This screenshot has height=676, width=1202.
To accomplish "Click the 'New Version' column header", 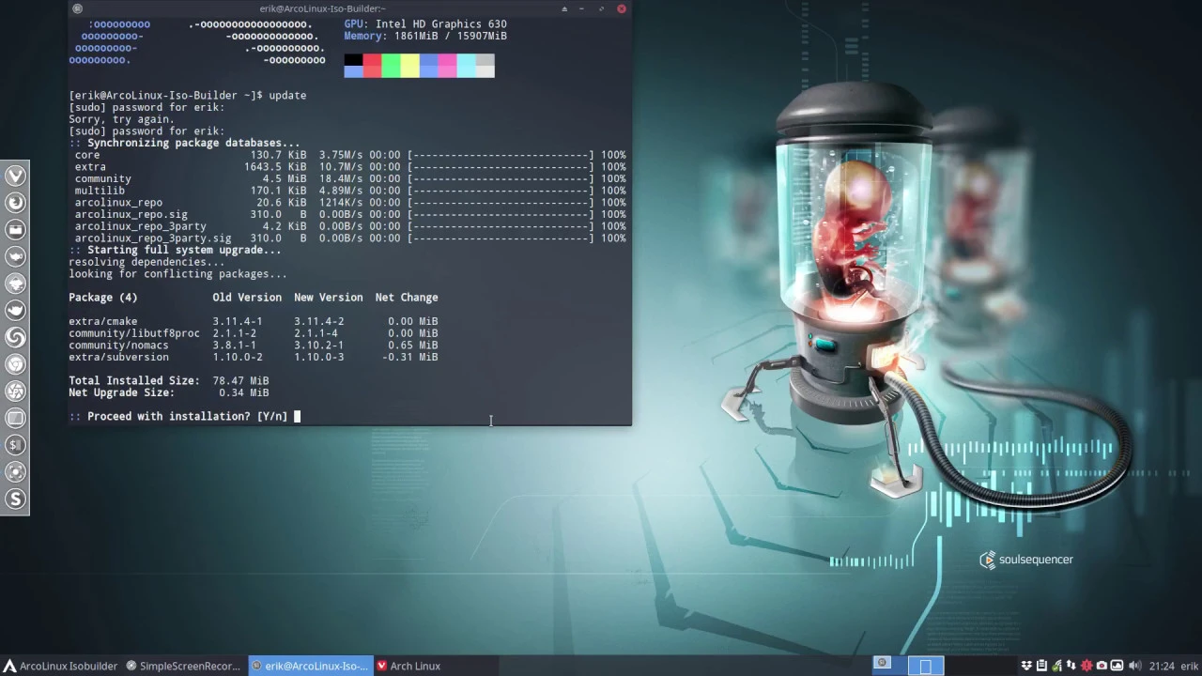I will tap(328, 298).
